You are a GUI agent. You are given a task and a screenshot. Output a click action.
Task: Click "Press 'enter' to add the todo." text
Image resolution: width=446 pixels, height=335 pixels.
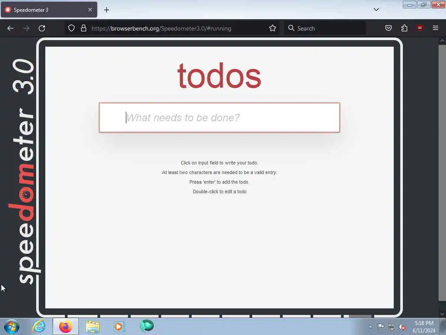coord(220,182)
